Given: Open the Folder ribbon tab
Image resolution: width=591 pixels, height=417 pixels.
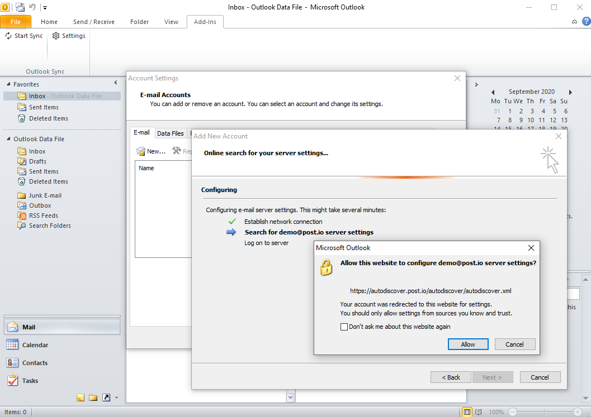Looking at the screenshot, I should (x=139, y=22).
